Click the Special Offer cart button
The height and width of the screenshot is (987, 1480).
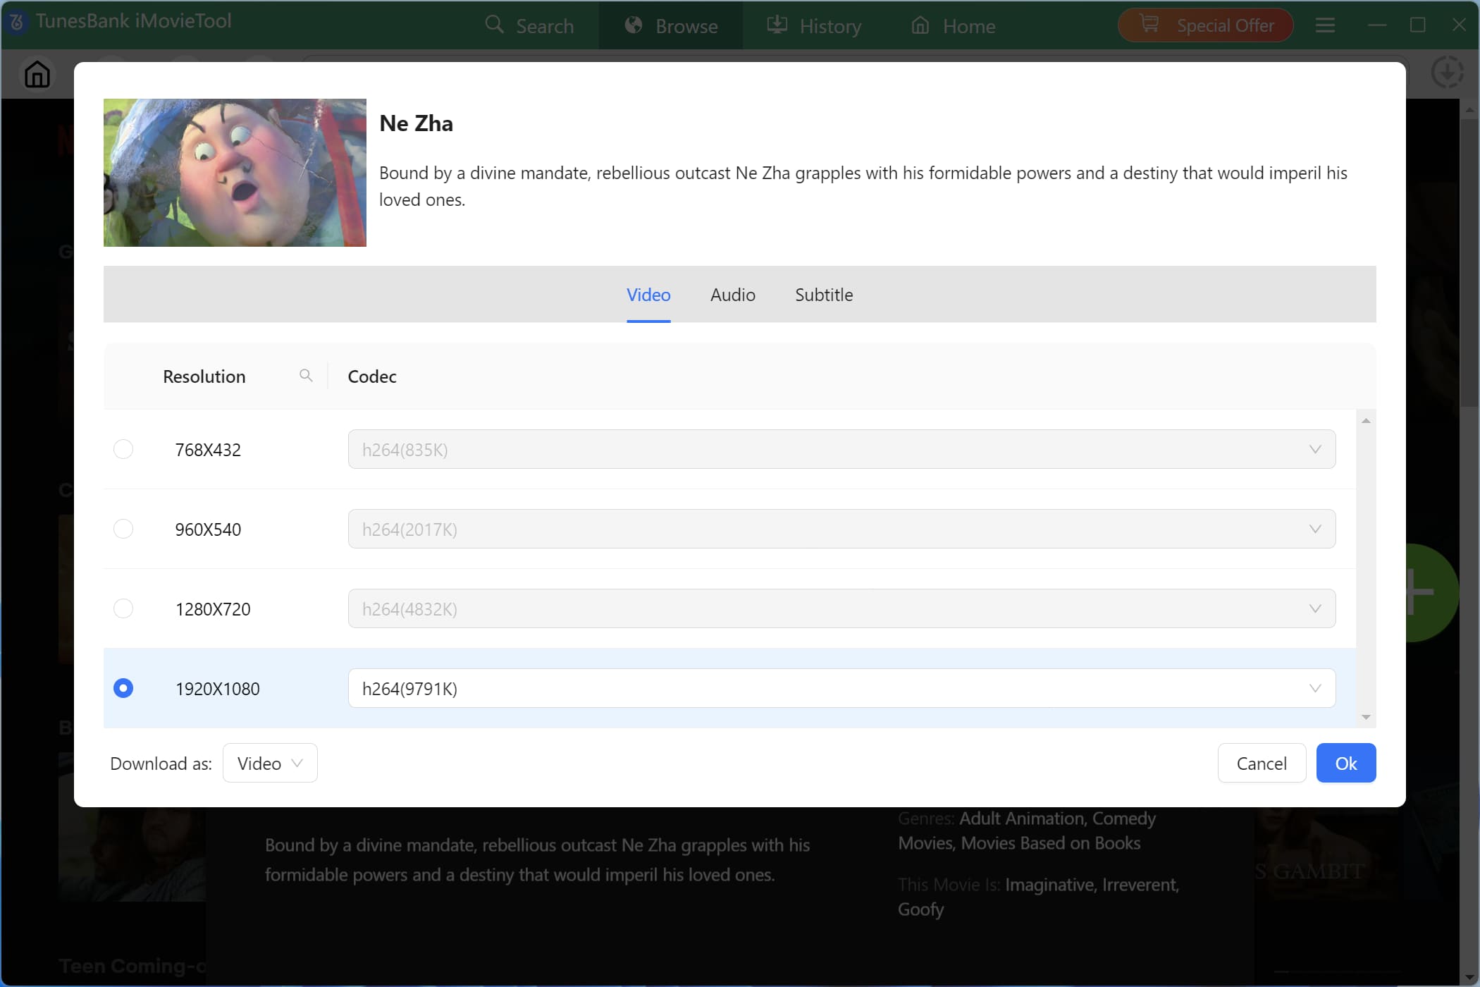(1205, 26)
